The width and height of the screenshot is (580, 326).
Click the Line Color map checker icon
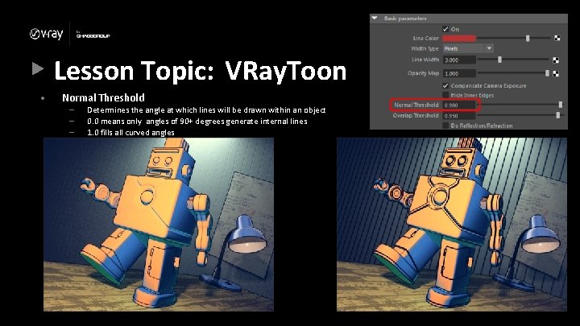pyautogui.click(x=557, y=38)
